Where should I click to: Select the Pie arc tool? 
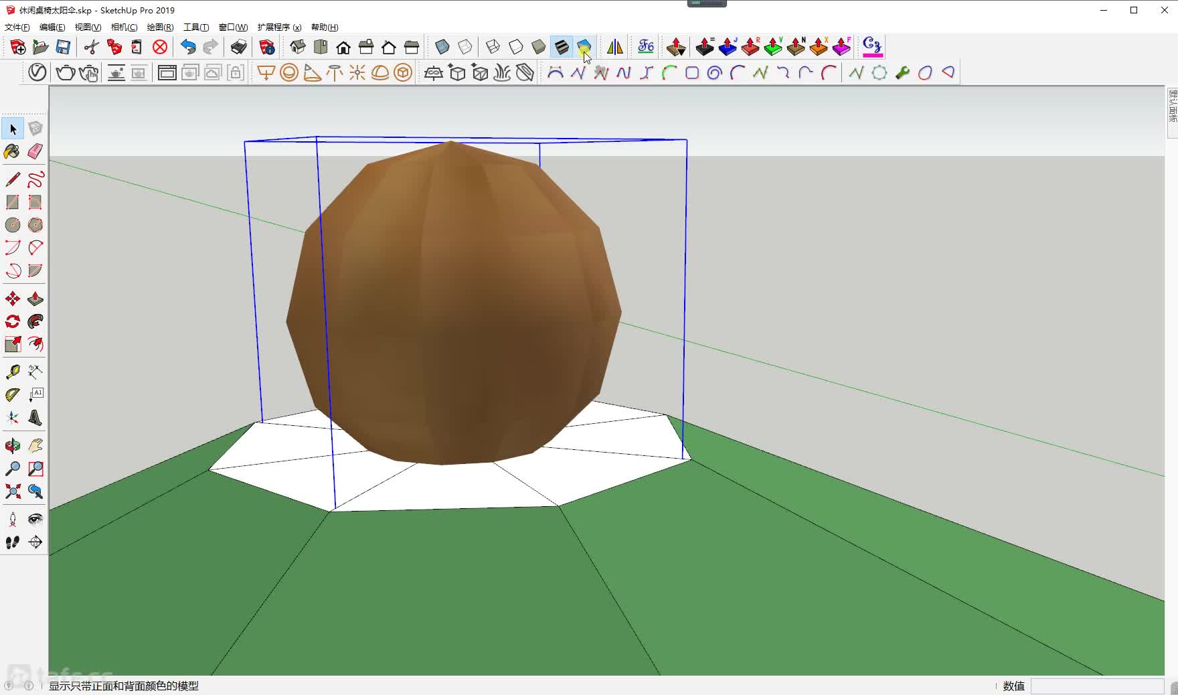(x=35, y=271)
